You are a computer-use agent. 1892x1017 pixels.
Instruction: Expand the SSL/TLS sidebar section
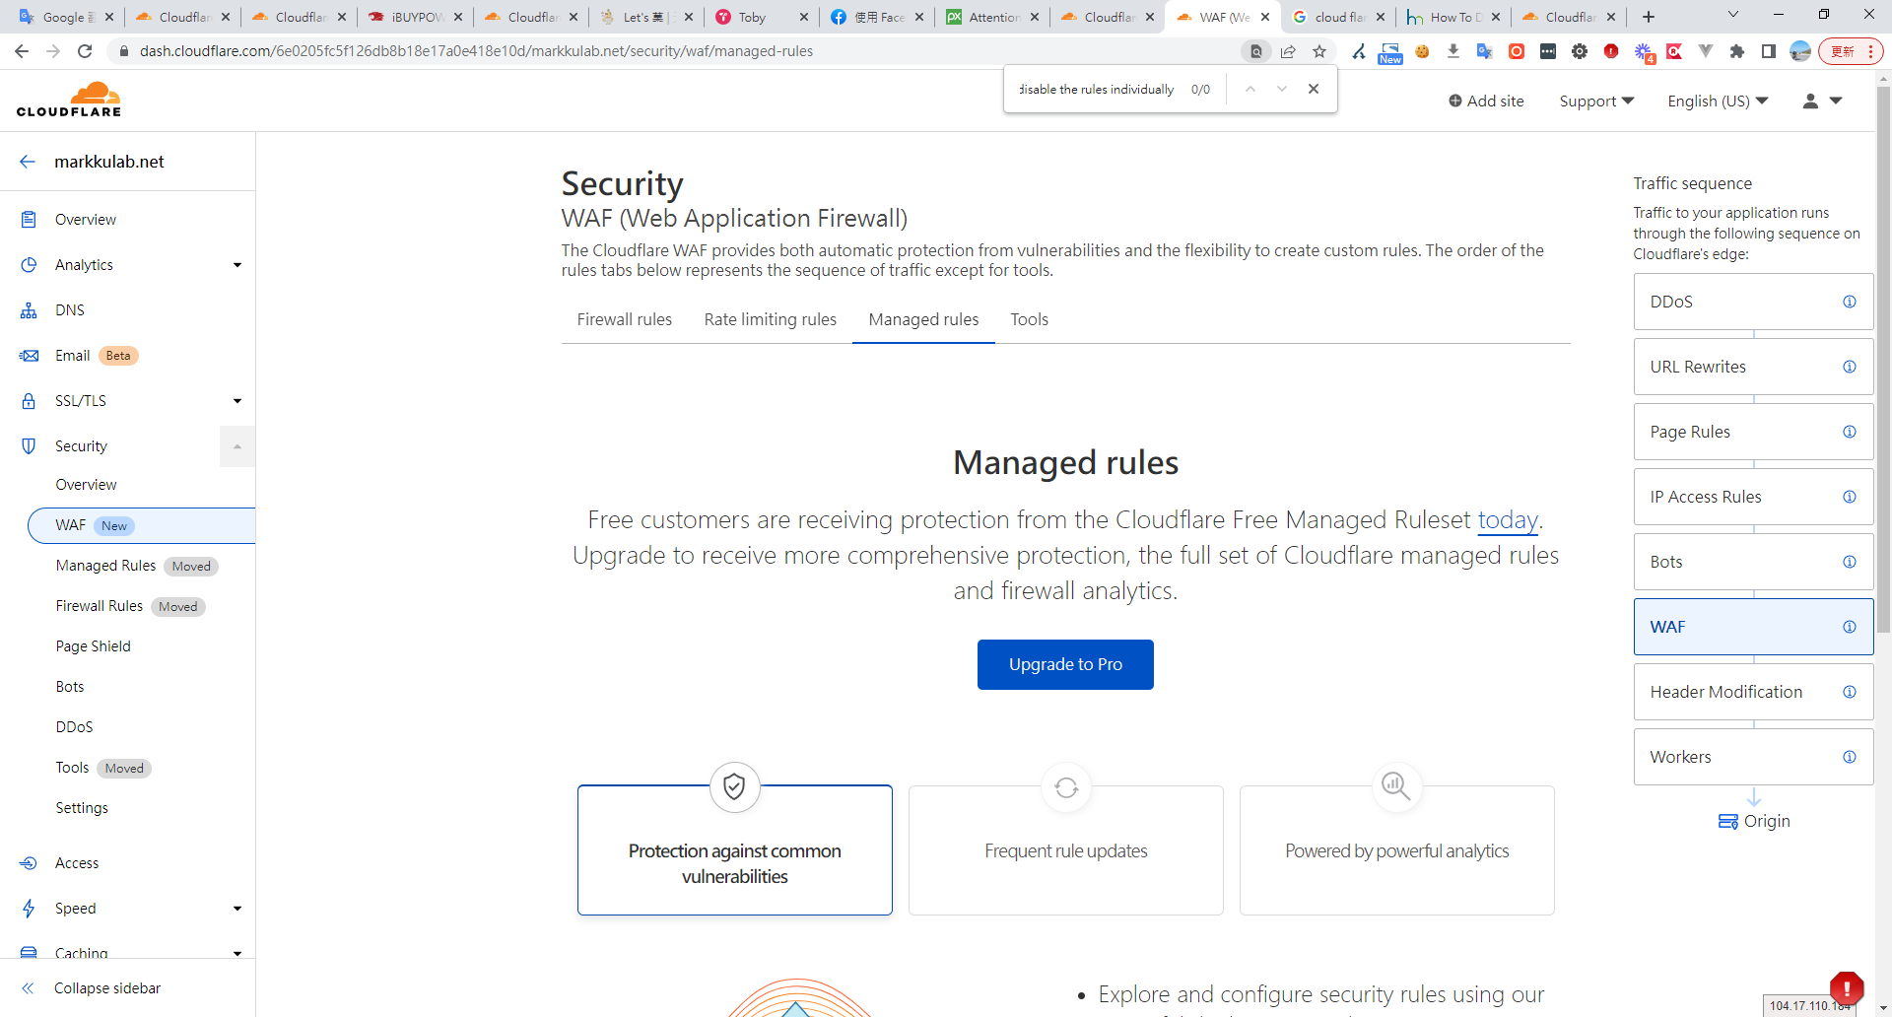[x=236, y=401]
